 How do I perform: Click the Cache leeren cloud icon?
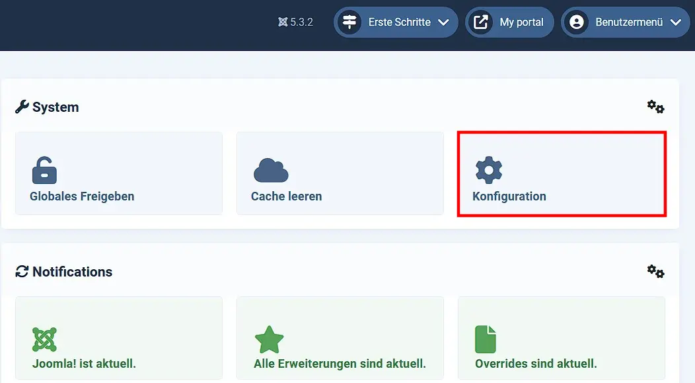270,170
